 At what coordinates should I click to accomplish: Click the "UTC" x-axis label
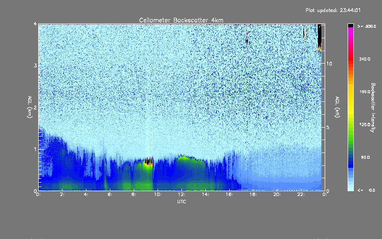181,201
